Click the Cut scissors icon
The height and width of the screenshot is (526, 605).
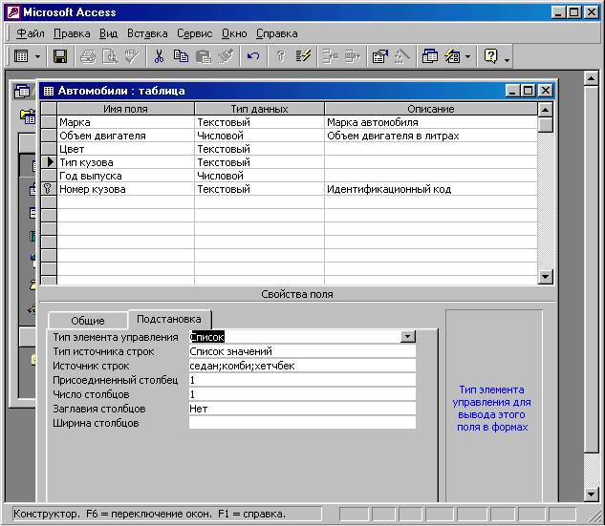pyautogui.click(x=159, y=56)
